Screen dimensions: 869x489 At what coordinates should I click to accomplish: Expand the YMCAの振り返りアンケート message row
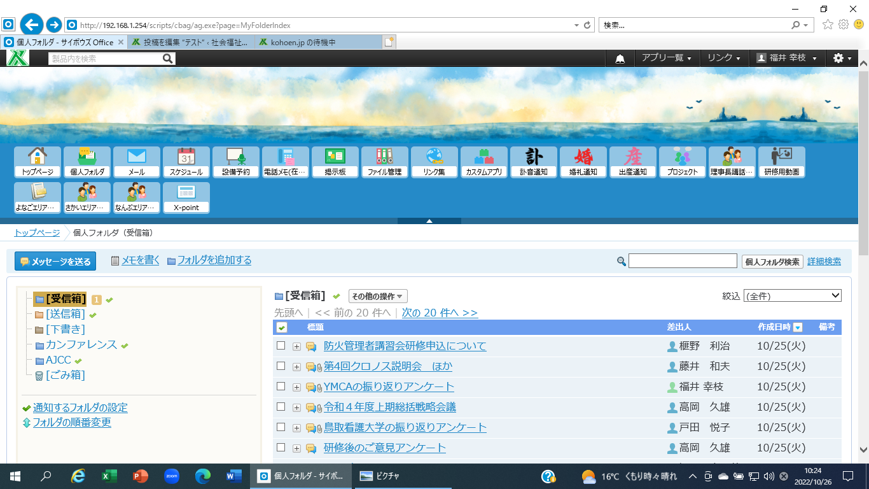(x=296, y=387)
